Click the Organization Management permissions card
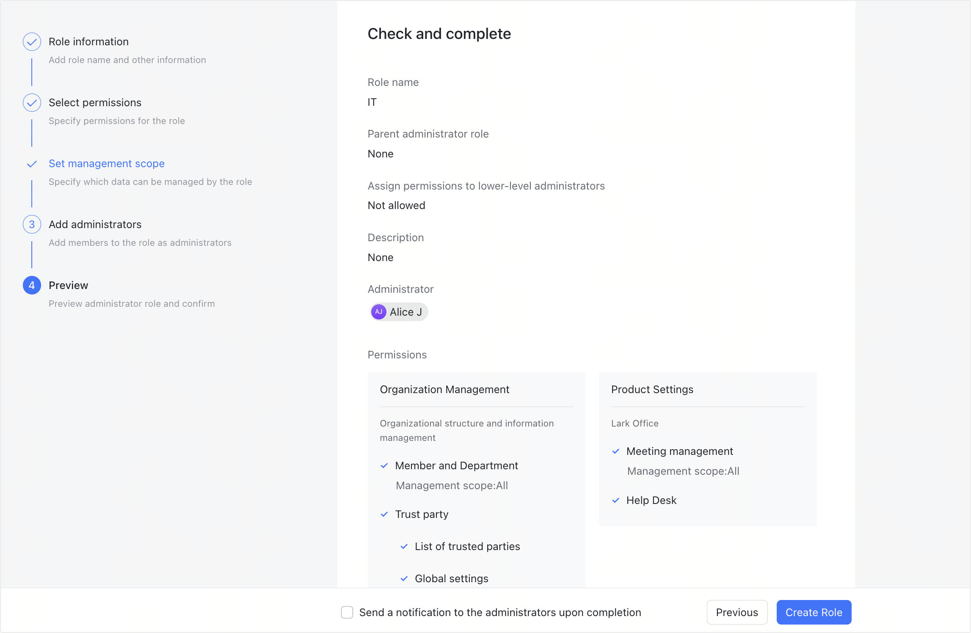971x633 pixels. click(x=476, y=478)
